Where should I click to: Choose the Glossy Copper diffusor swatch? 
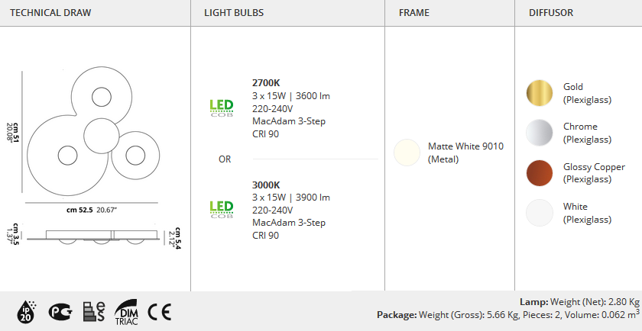[540, 173]
